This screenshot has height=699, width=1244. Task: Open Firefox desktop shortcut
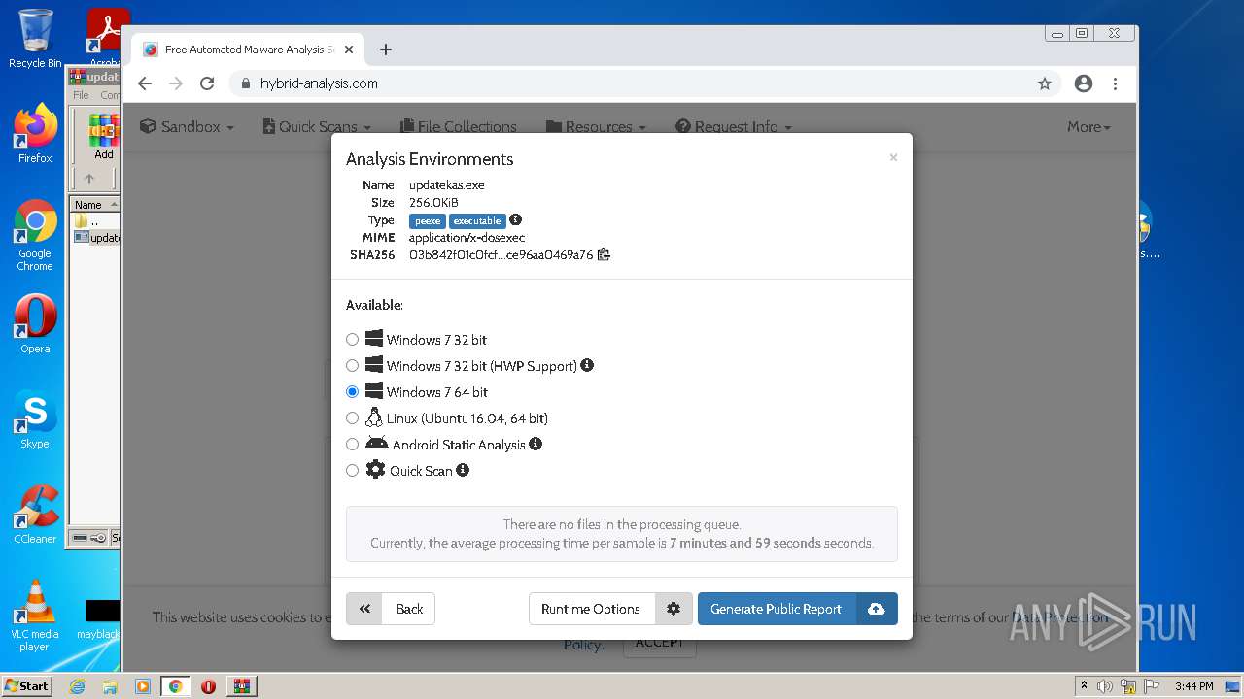[x=35, y=134]
